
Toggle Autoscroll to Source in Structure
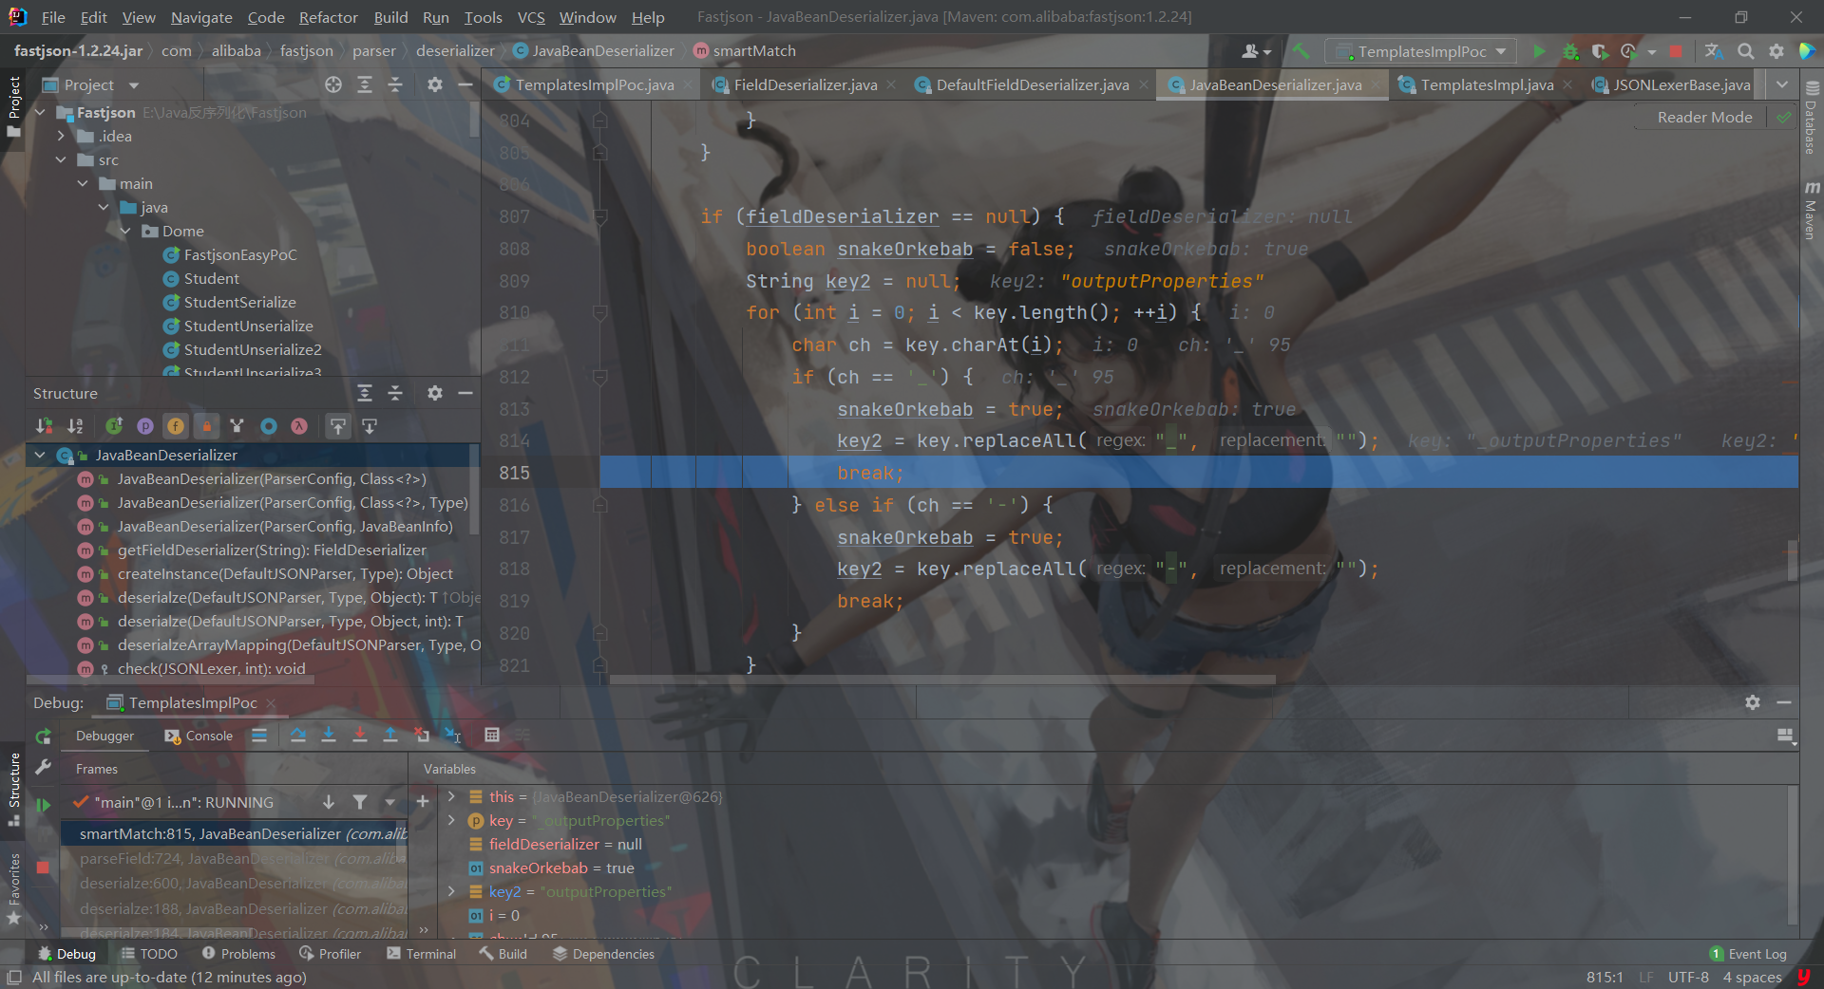click(338, 426)
